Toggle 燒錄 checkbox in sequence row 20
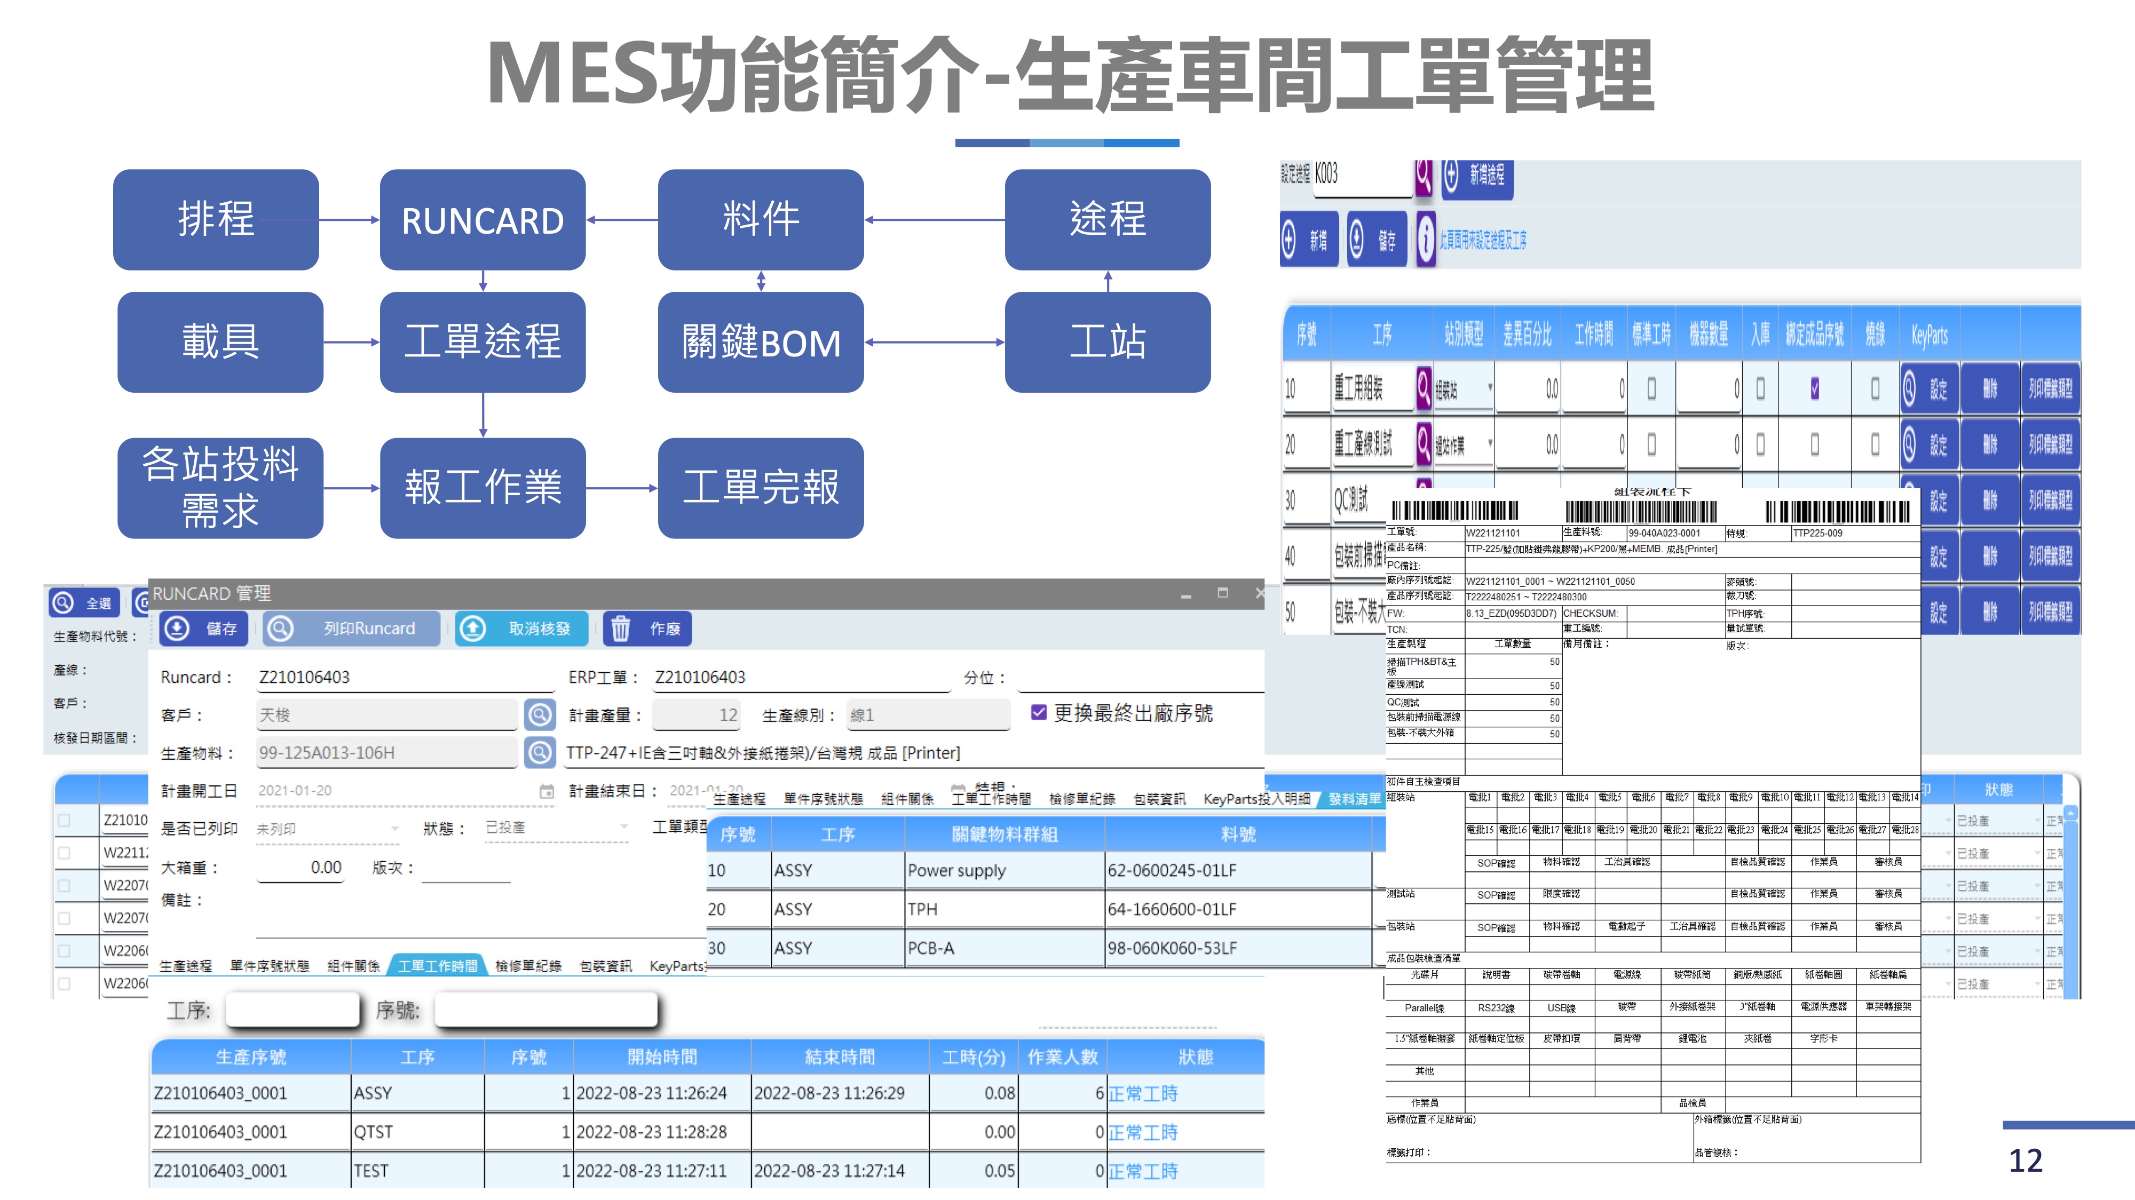Screen dimensions: 2135x1200 point(1876,444)
